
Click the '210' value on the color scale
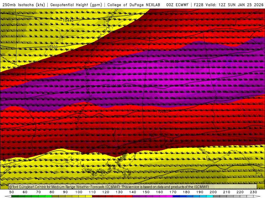tap(227, 192)
